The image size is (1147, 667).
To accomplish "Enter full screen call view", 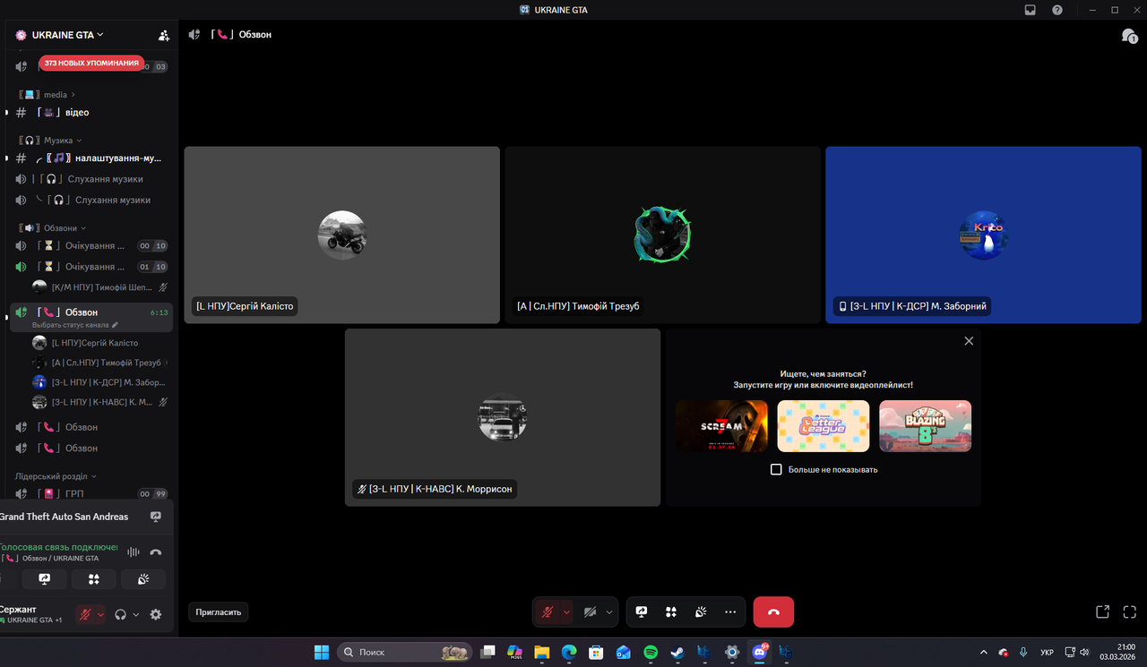I will click(x=1130, y=612).
